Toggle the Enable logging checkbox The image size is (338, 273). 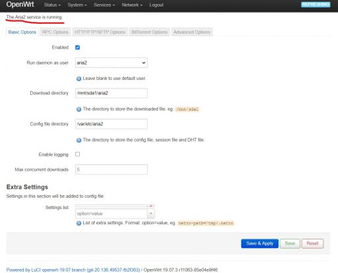coord(77,154)
